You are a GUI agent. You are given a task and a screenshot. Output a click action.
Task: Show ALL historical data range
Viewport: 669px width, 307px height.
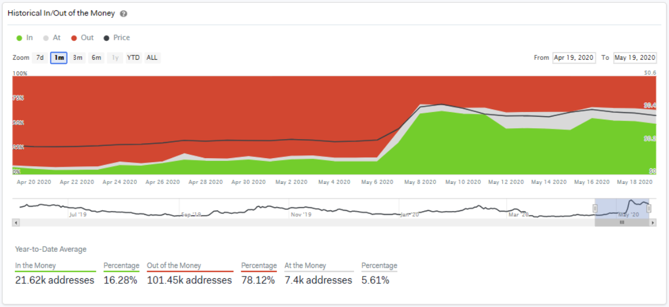click(x=152, y=57)
